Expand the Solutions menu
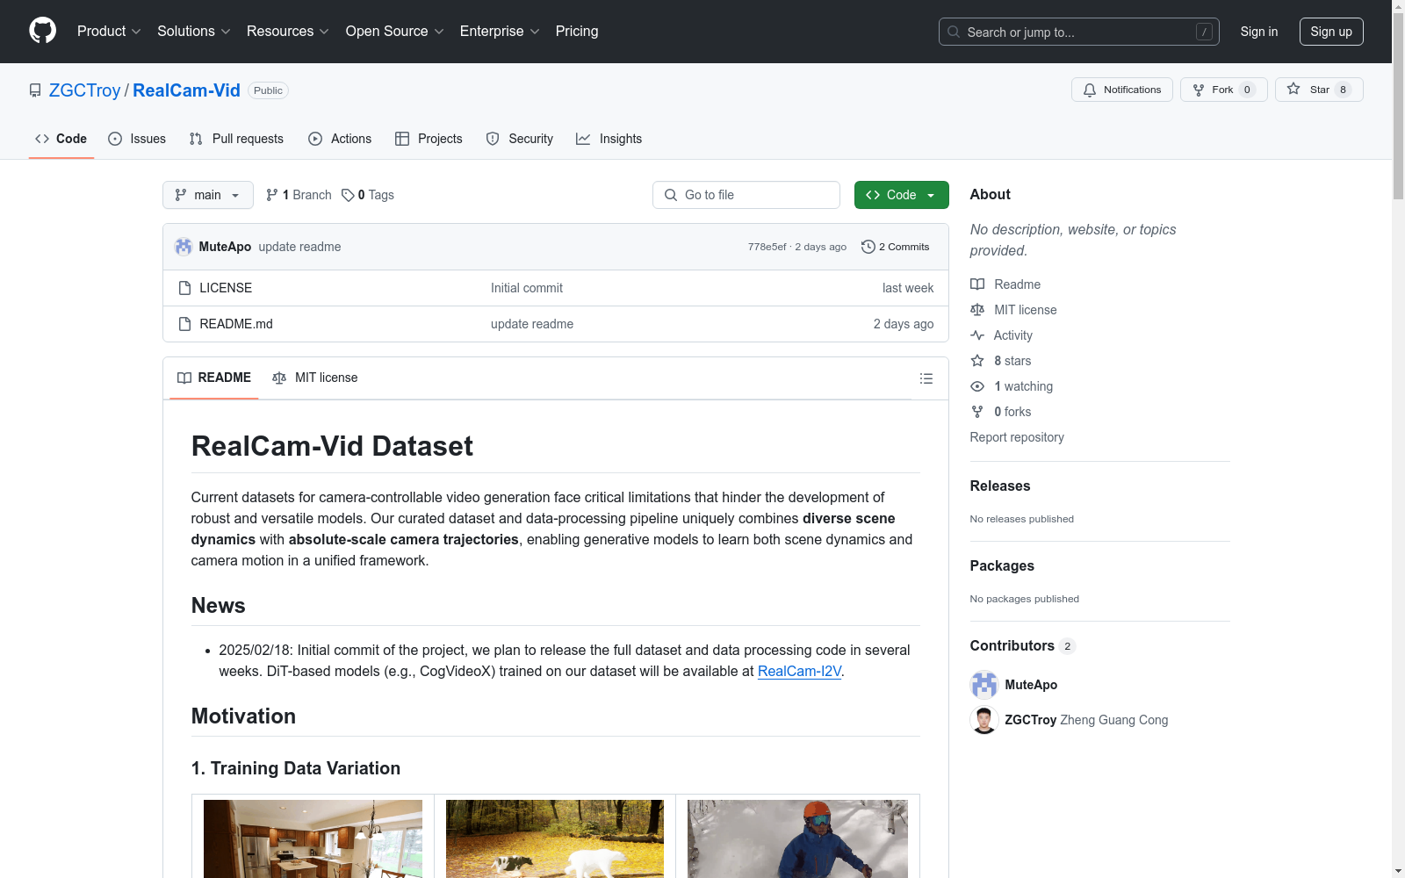Image resolution: width=1405 pixels, height=878 pixels. 194,32
